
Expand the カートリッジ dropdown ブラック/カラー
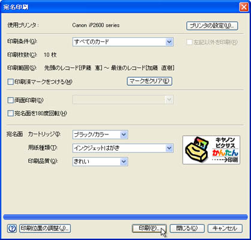pos(100,134)
